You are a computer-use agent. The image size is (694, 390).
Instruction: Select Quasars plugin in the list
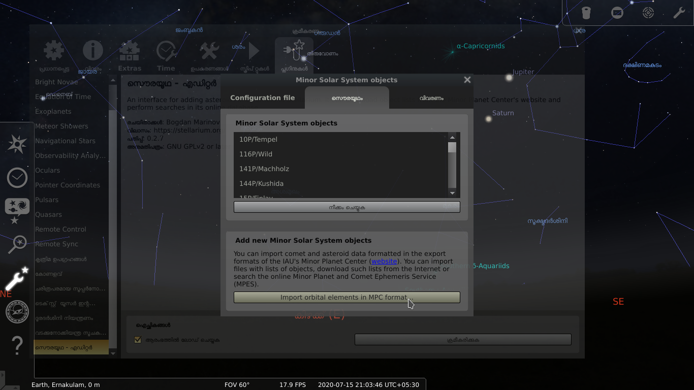[x=70, y=214]
